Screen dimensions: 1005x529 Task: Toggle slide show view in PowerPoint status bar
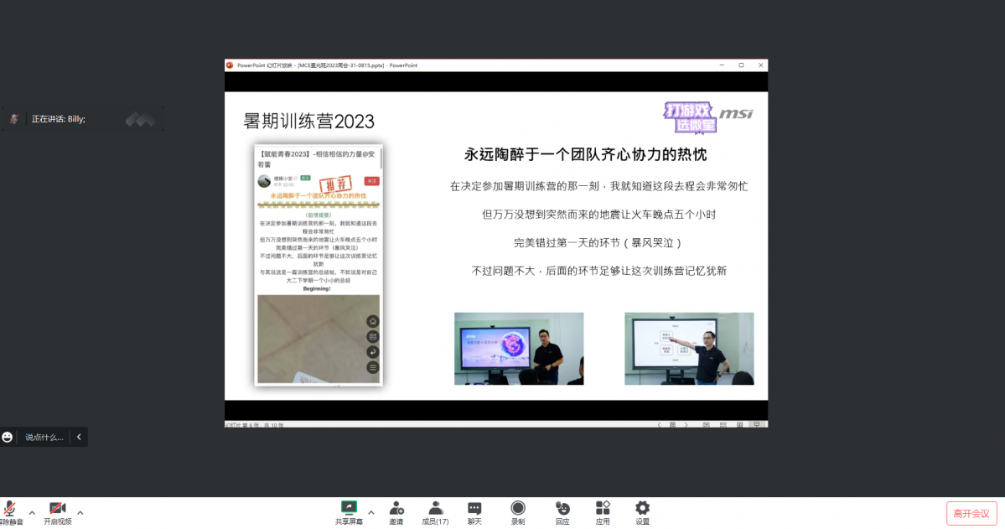tap(757, 425)
